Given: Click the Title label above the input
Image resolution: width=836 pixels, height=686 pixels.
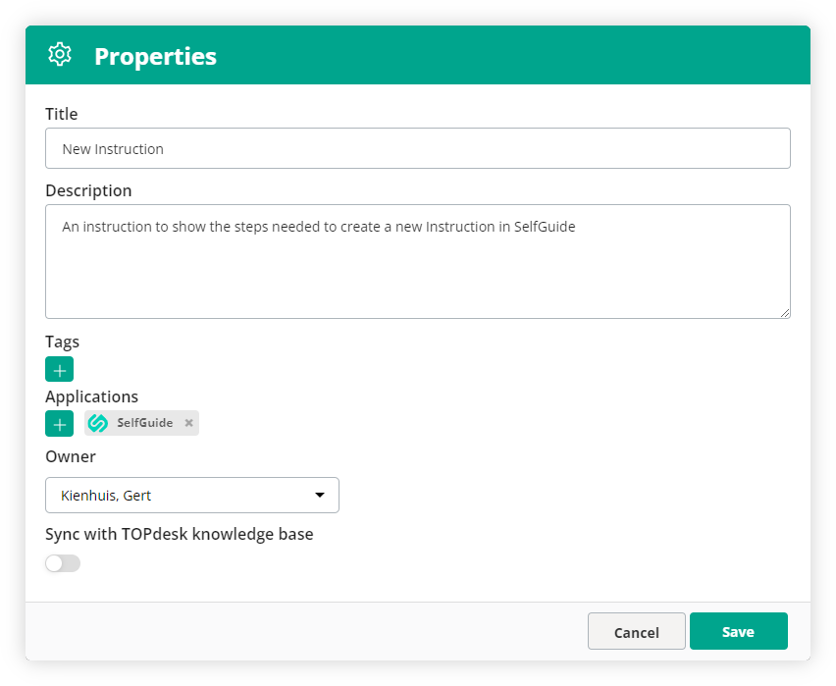Looking at the screenshot, I should coord(61,114).
